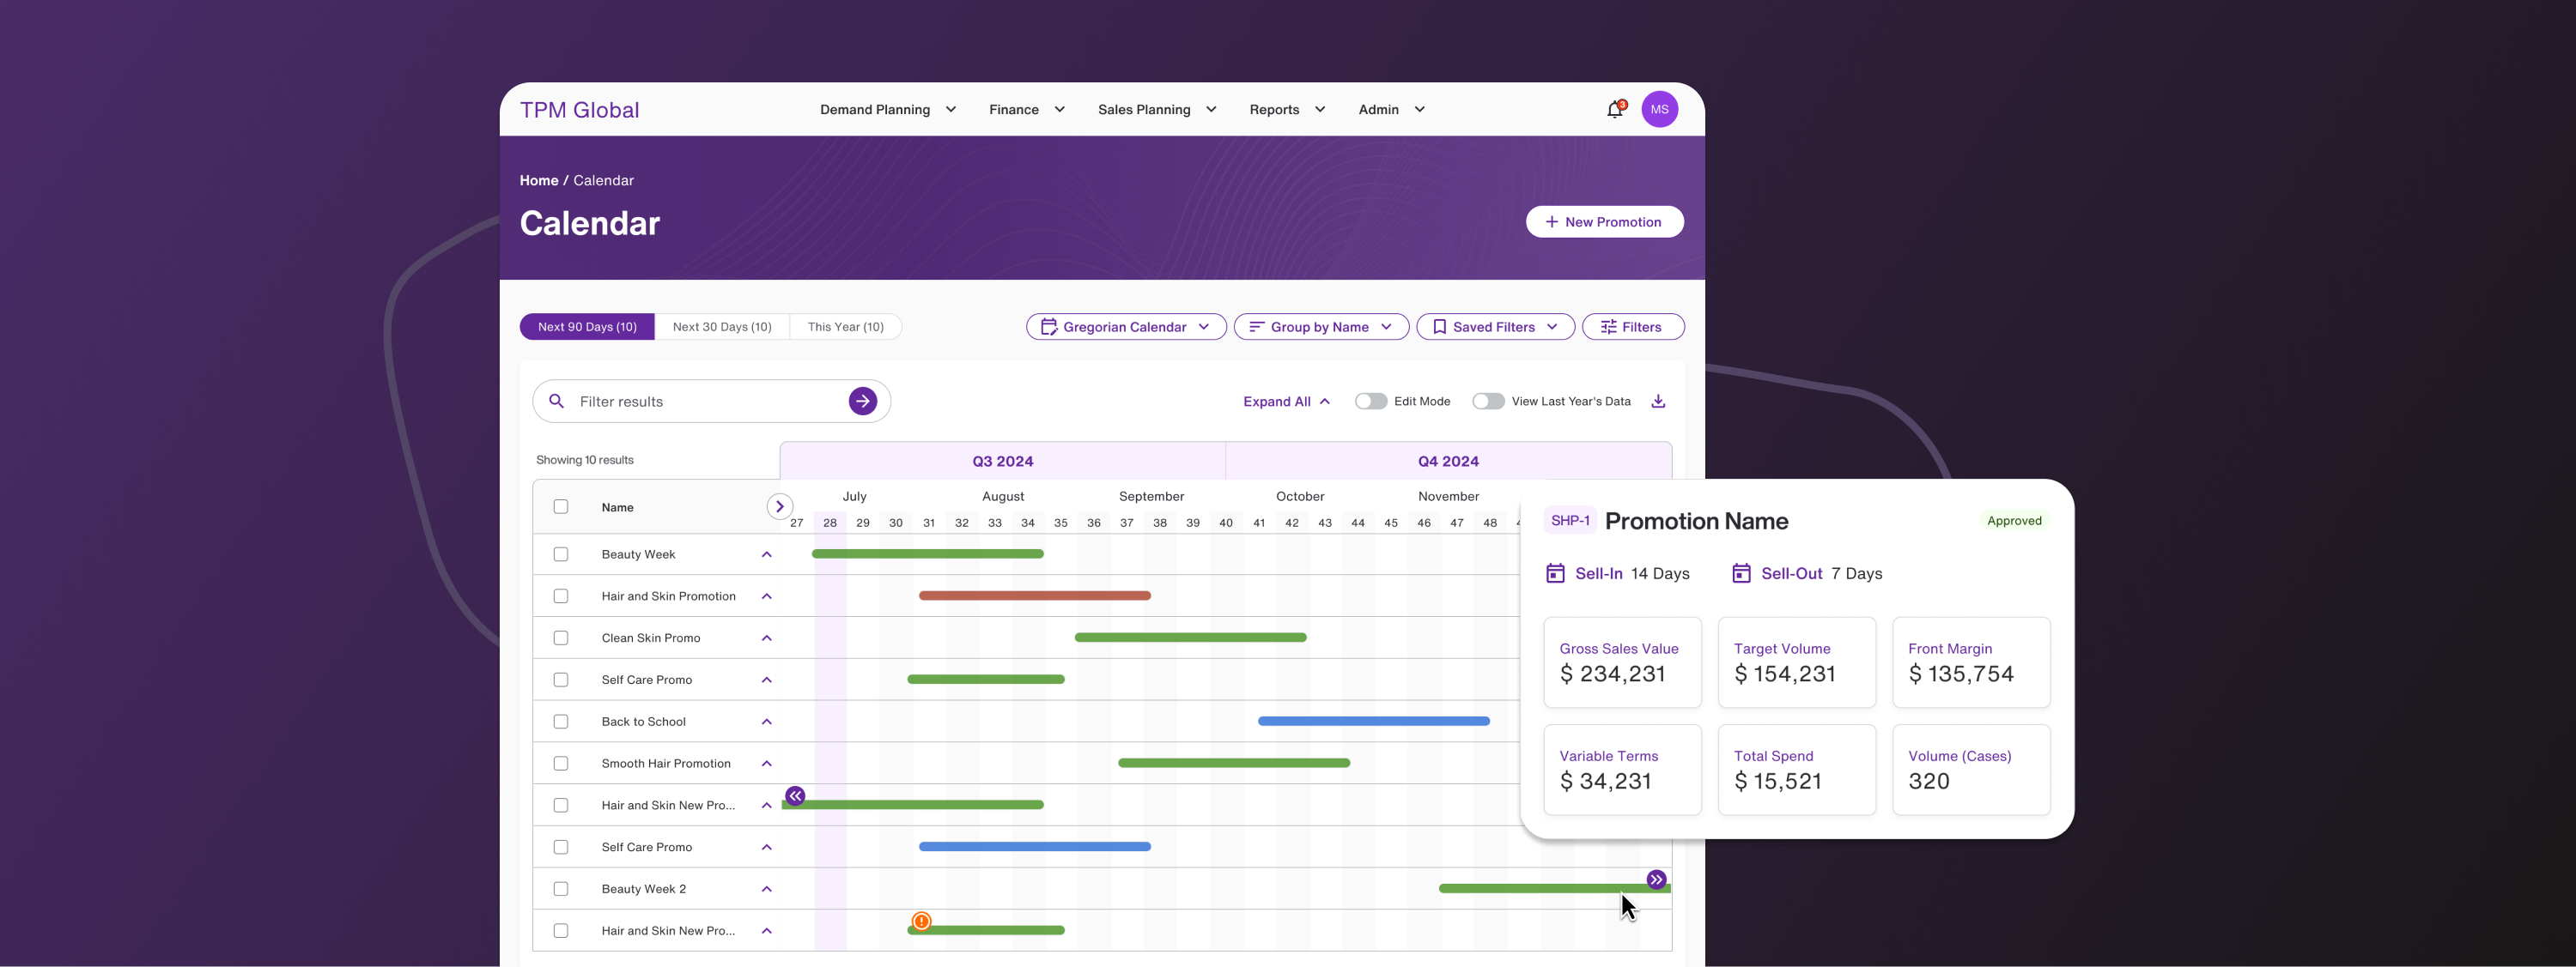Open the MS user avatar menu
Screen dimensions: 2576x967
[x=1660, y=110]
